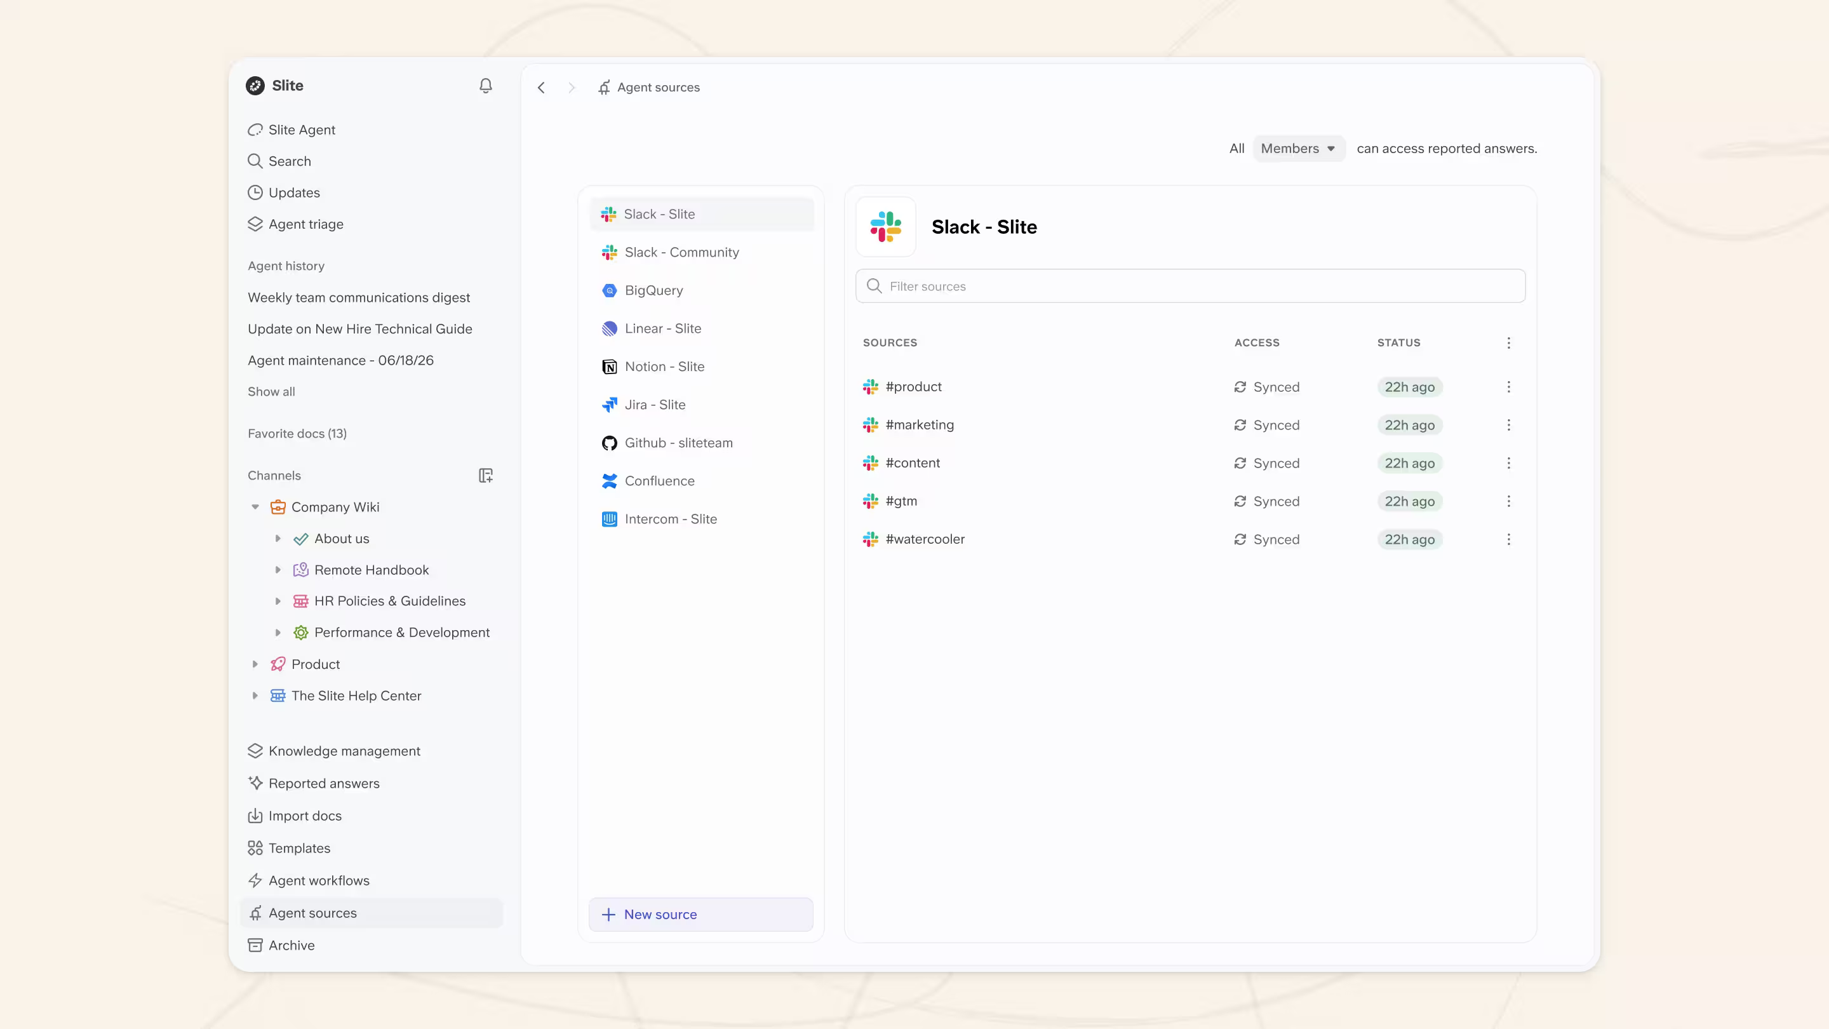Open Favorite docs (13)

297,434
